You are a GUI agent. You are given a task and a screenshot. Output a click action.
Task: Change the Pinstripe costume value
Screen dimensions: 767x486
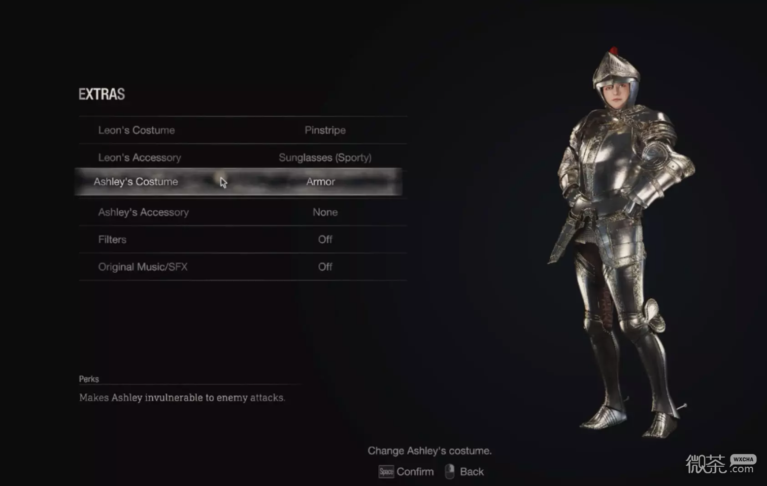[325, 130]
